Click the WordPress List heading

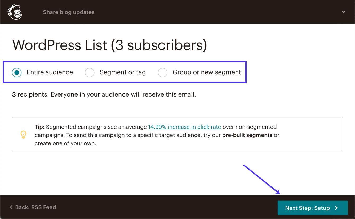click(x=110, y=45)
